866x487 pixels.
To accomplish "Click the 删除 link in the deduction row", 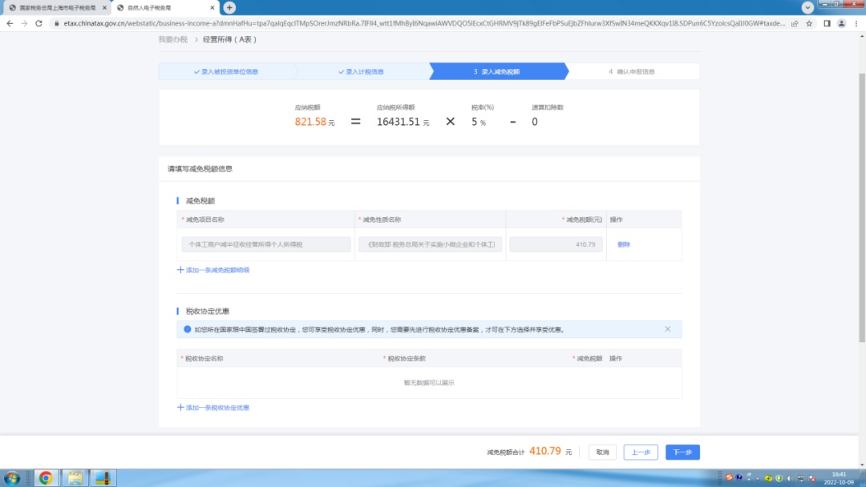I will 624,244.
